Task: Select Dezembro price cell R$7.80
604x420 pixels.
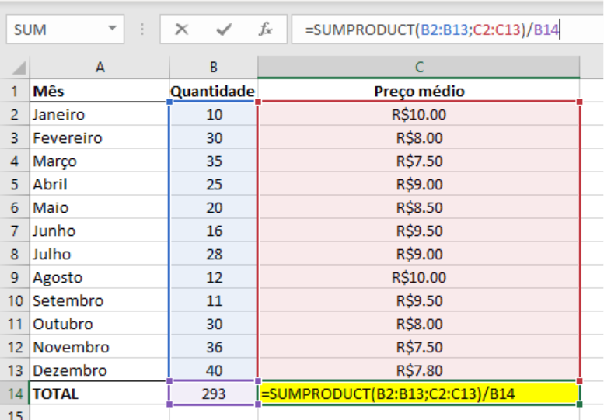Action: pos(419,370)
